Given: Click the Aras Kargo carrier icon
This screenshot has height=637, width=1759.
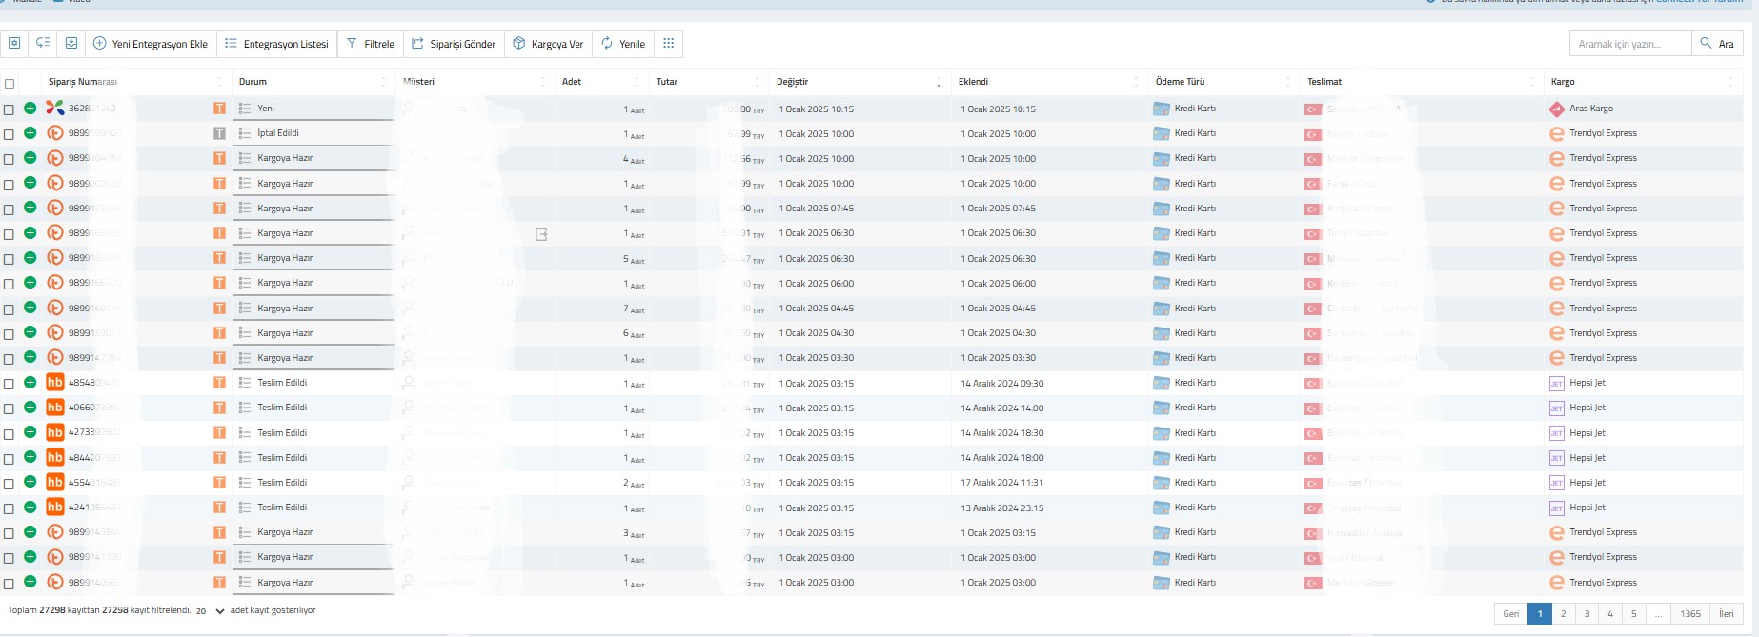Looking at the screenshot, I should 1557,109.
